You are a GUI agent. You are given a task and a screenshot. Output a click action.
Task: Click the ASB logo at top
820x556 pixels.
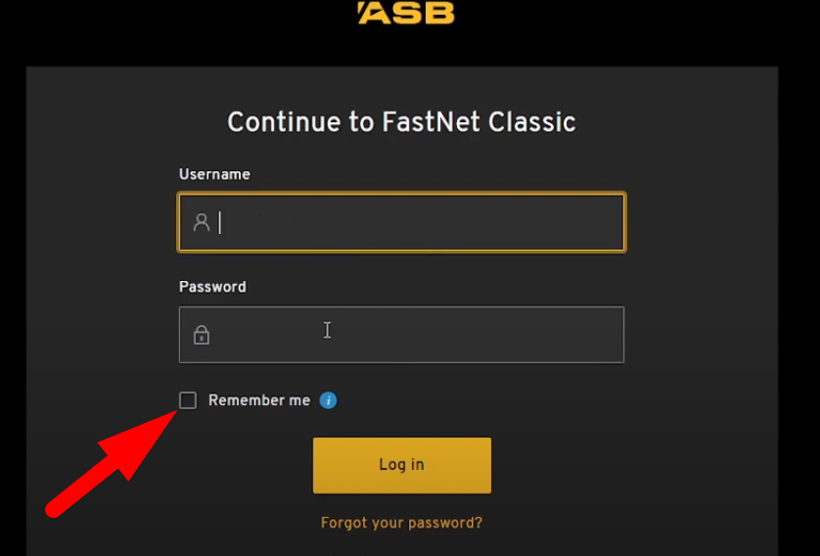[x=406, y=13]
